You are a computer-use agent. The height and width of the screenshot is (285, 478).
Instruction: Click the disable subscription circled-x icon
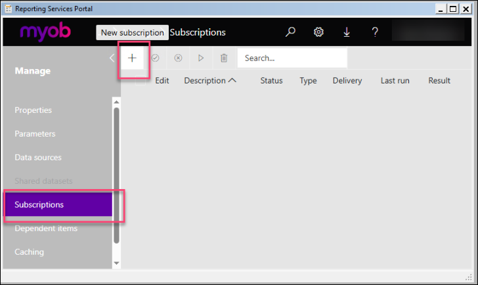[178, 58]
